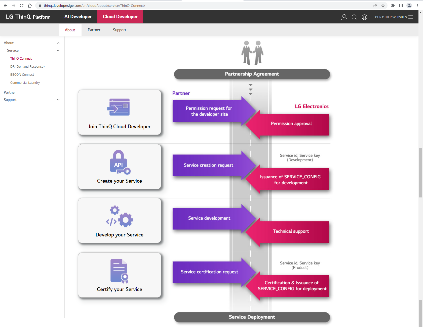Image resolution: width=423 pixels, height=327 pixels.
Task: Open the language globe icon
Action: [x=365, y=17]
